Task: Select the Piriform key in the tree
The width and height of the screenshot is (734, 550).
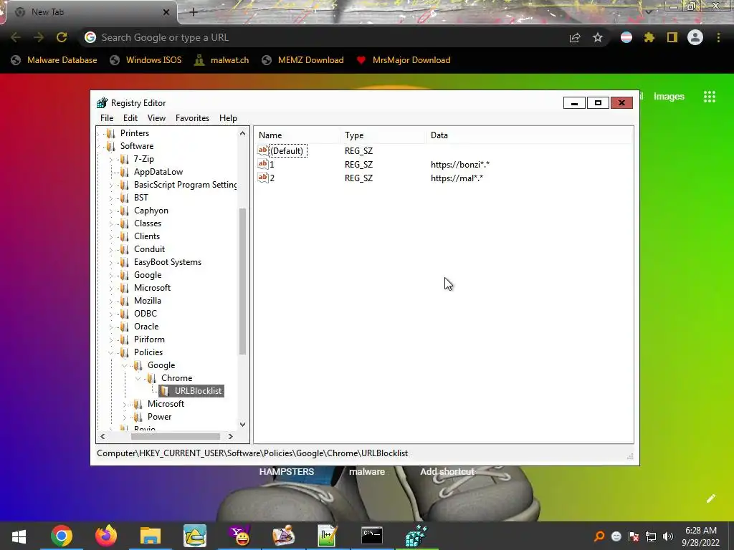Action: (x=149, y=339)
